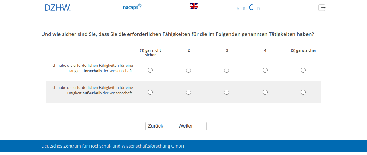
Task: Choose font size B
Action: point(244,9)
